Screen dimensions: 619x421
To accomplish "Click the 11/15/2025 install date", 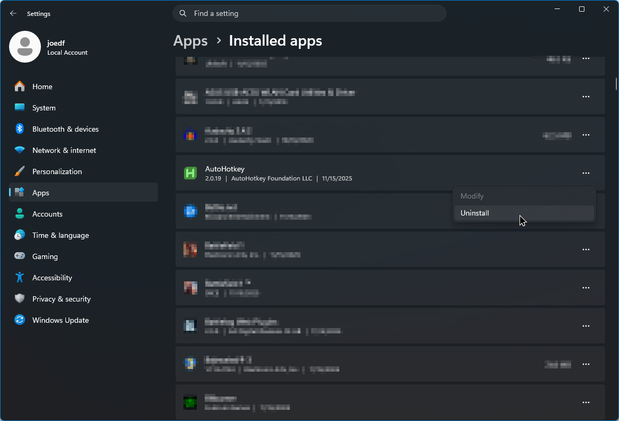I will point(337,178).
